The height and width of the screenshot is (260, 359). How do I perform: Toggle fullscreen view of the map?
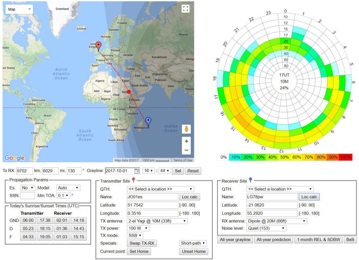[186, 9]
